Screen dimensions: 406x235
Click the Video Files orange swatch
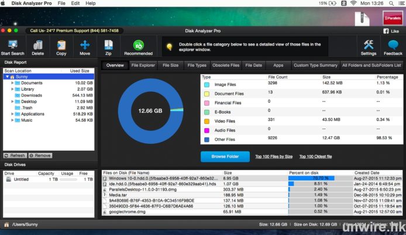click(207, 121)
